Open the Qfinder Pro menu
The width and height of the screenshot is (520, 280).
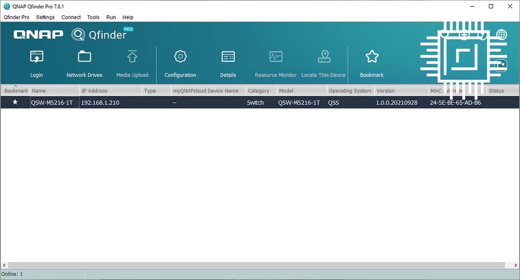tap(16, 17)
